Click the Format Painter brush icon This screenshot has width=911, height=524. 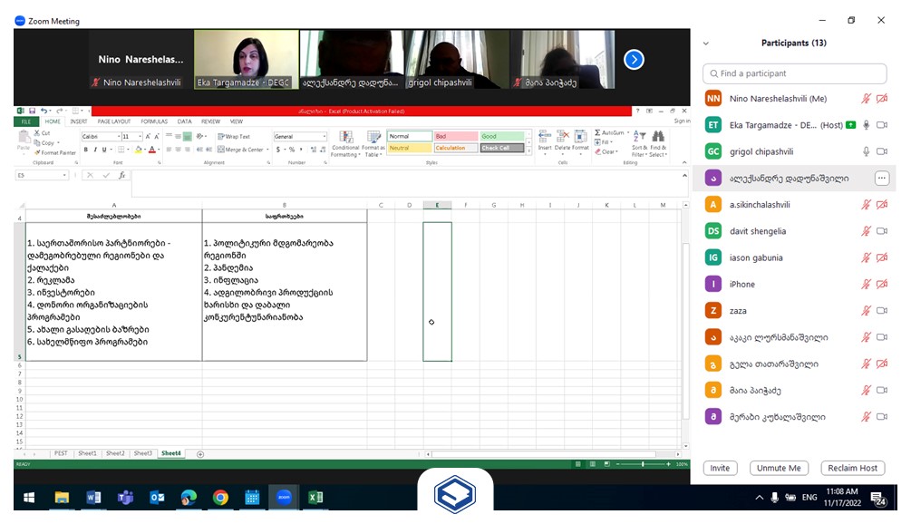[37, 153]
